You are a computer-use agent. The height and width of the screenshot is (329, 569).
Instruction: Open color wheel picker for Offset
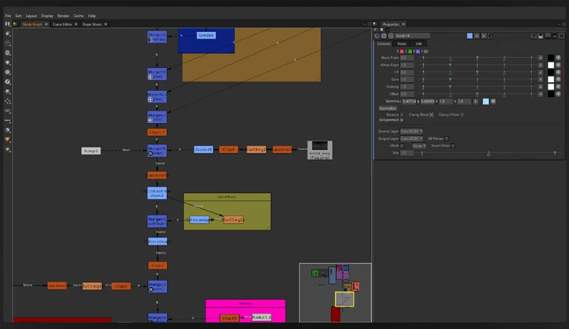click(x=558, y=94)
